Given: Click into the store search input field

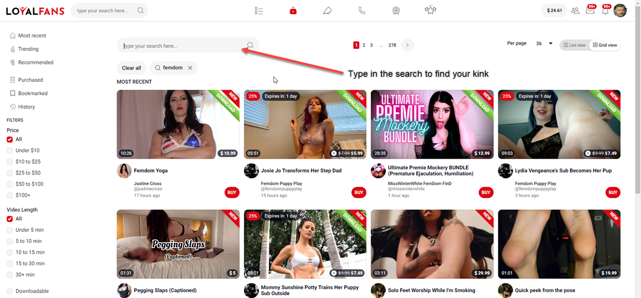Looking at the screenshot, I should [182, 46].
